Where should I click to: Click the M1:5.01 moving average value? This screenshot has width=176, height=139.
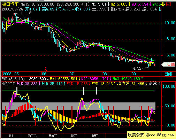[99, 5]
